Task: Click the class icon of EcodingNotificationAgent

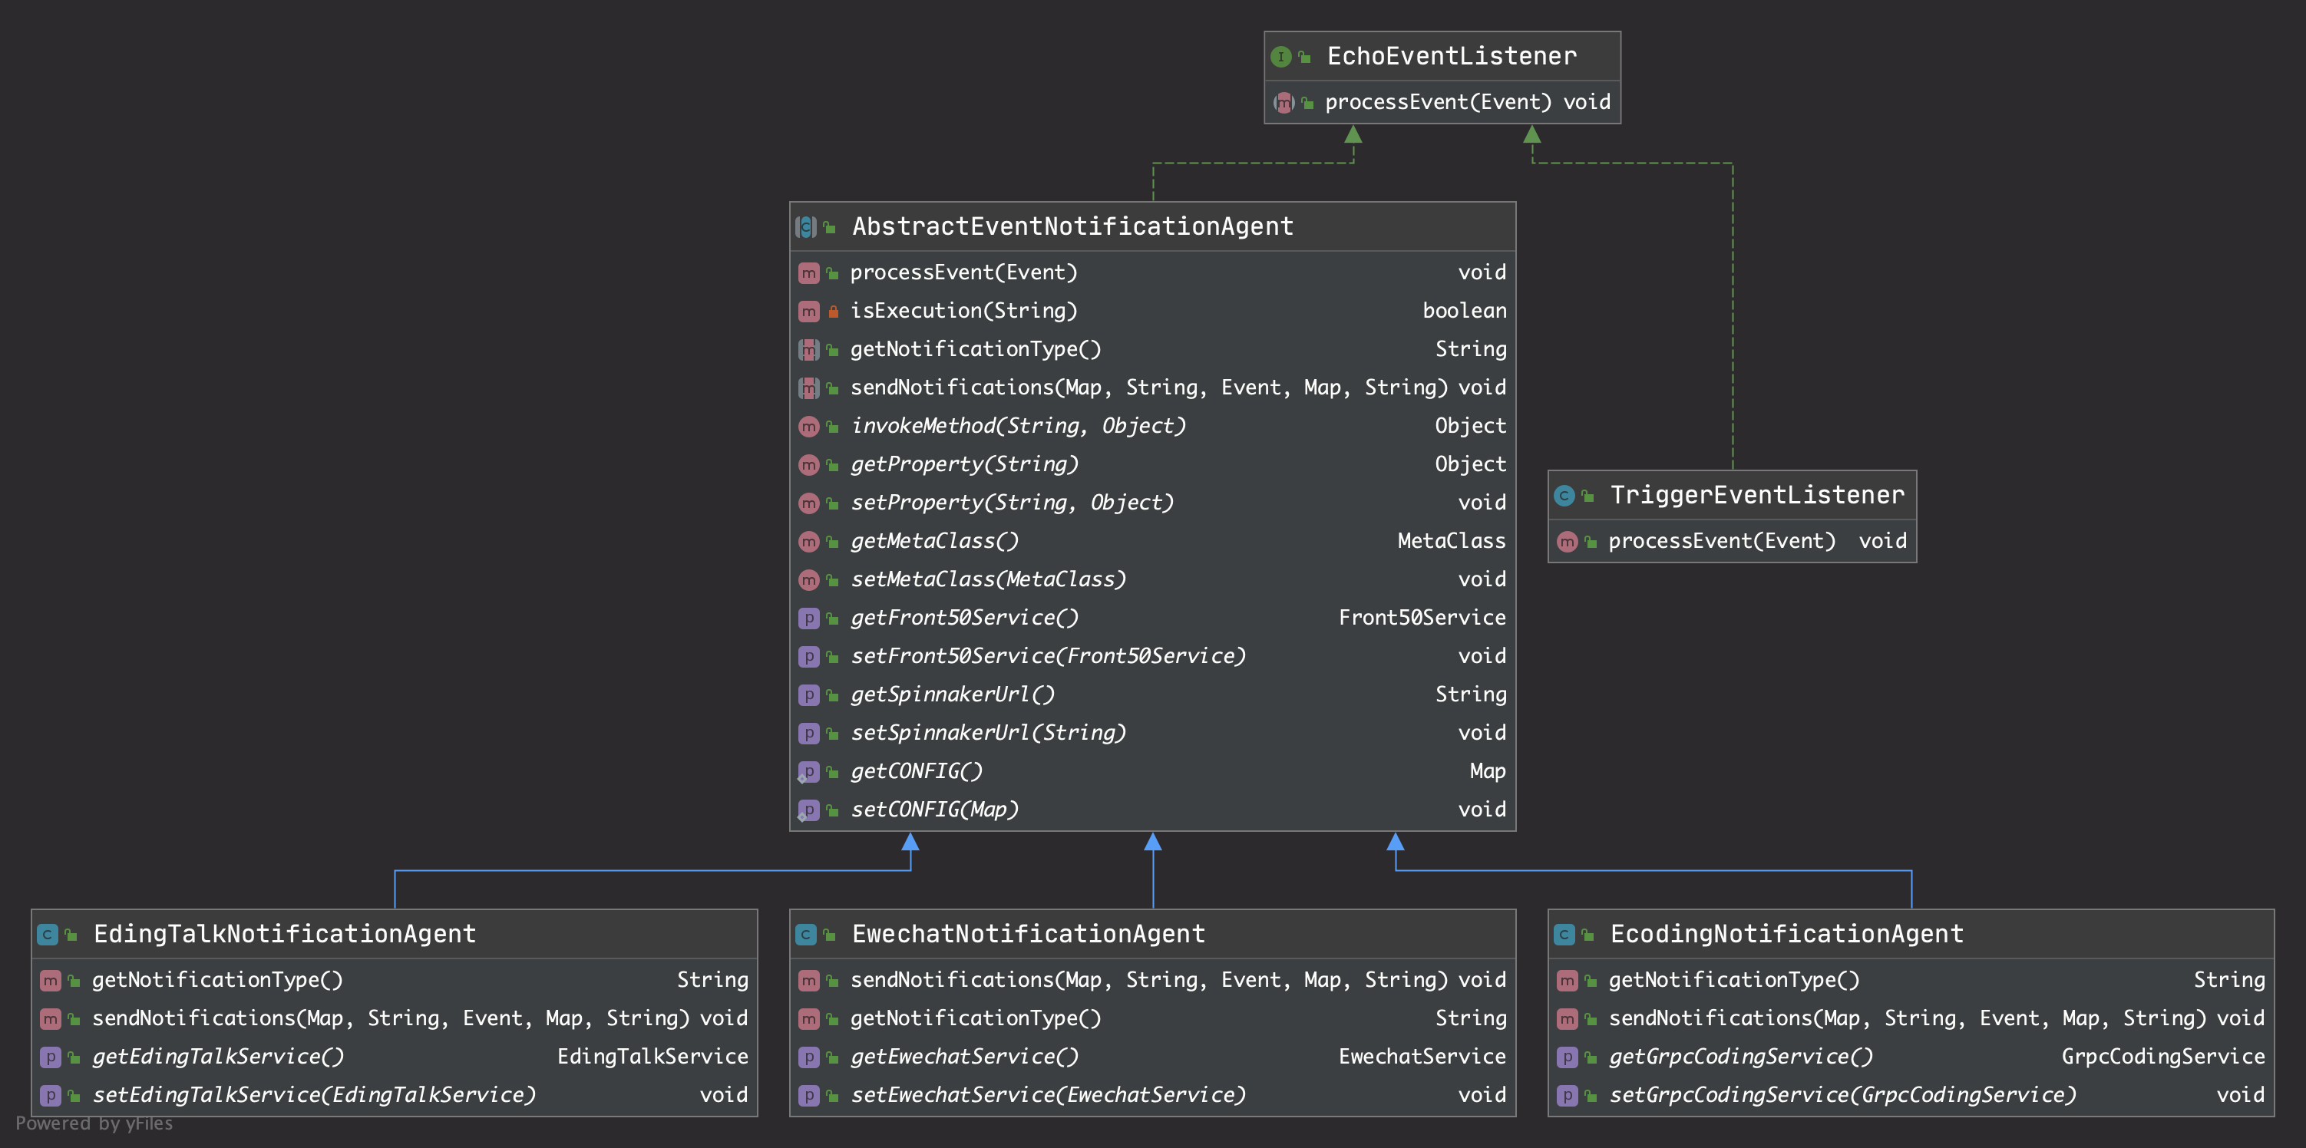Action: coord(1564,935)
